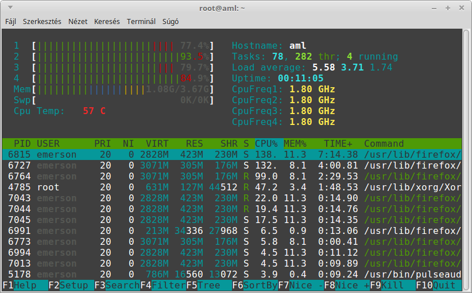Open F6 SortBy options

pos(255,285)
